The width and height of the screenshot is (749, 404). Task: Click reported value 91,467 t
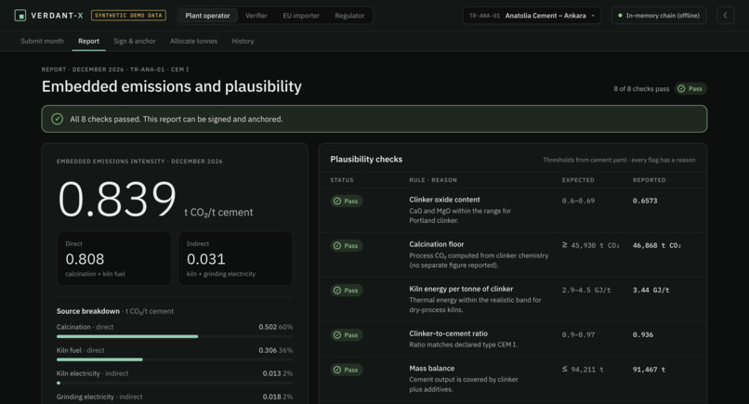coord(649,370)
